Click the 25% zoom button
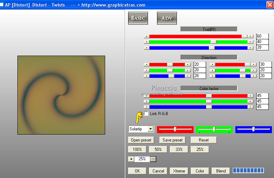274x178 pixels. [x=200, y=149]
